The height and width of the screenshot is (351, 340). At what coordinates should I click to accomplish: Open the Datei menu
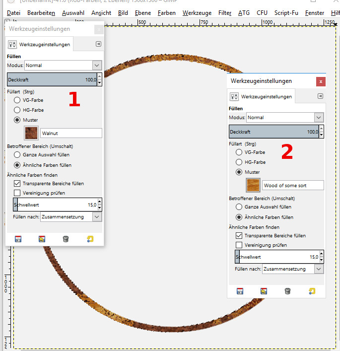coord(13,13)
